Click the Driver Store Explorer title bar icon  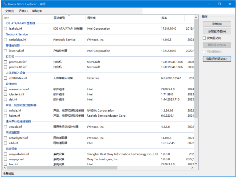[4, 4]
